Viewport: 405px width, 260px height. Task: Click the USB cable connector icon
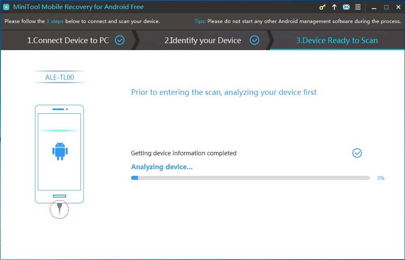coord(60,209)
